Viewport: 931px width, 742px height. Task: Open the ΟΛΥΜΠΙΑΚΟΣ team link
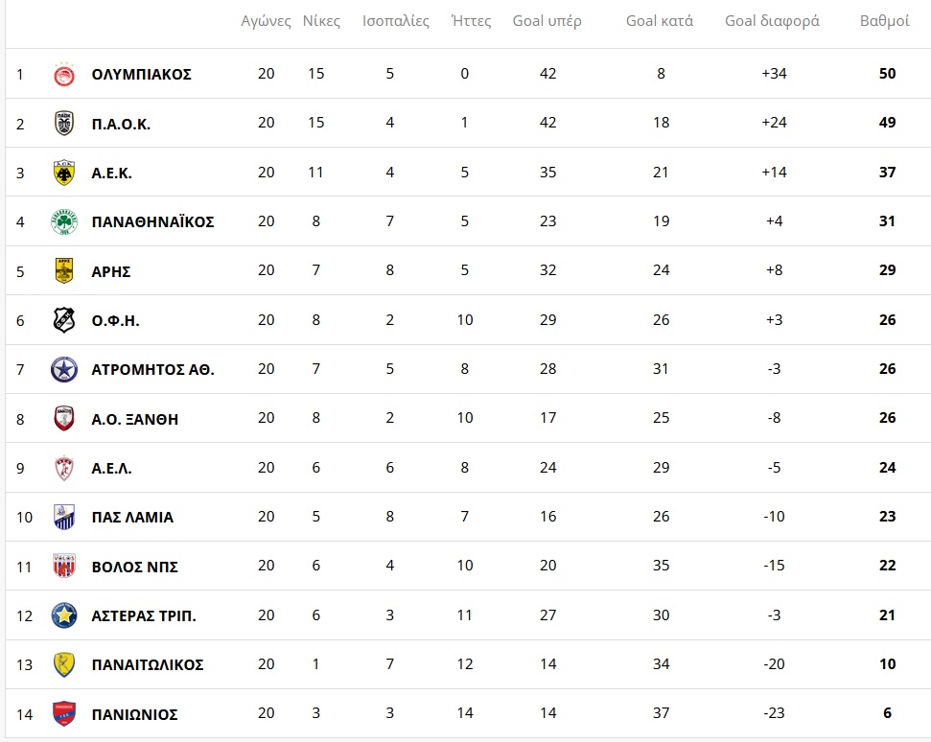(x=141, y=74)
